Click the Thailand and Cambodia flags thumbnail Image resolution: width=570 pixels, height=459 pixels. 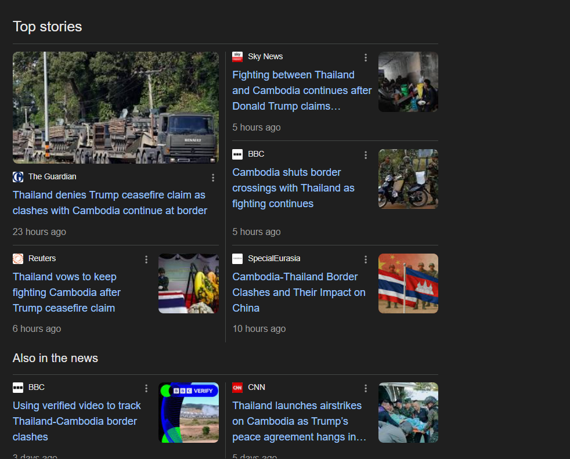pyautogui.click(x=408, y=283)
